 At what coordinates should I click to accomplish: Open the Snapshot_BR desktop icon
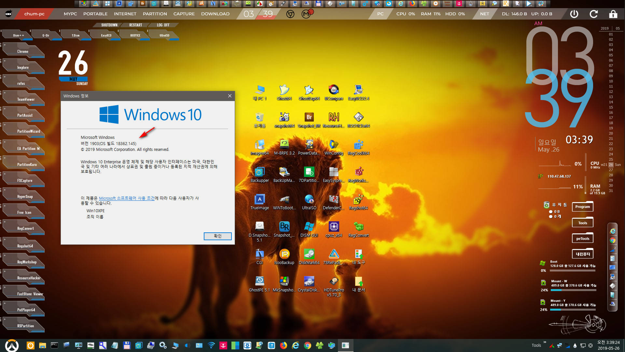(x=309, y=120)
